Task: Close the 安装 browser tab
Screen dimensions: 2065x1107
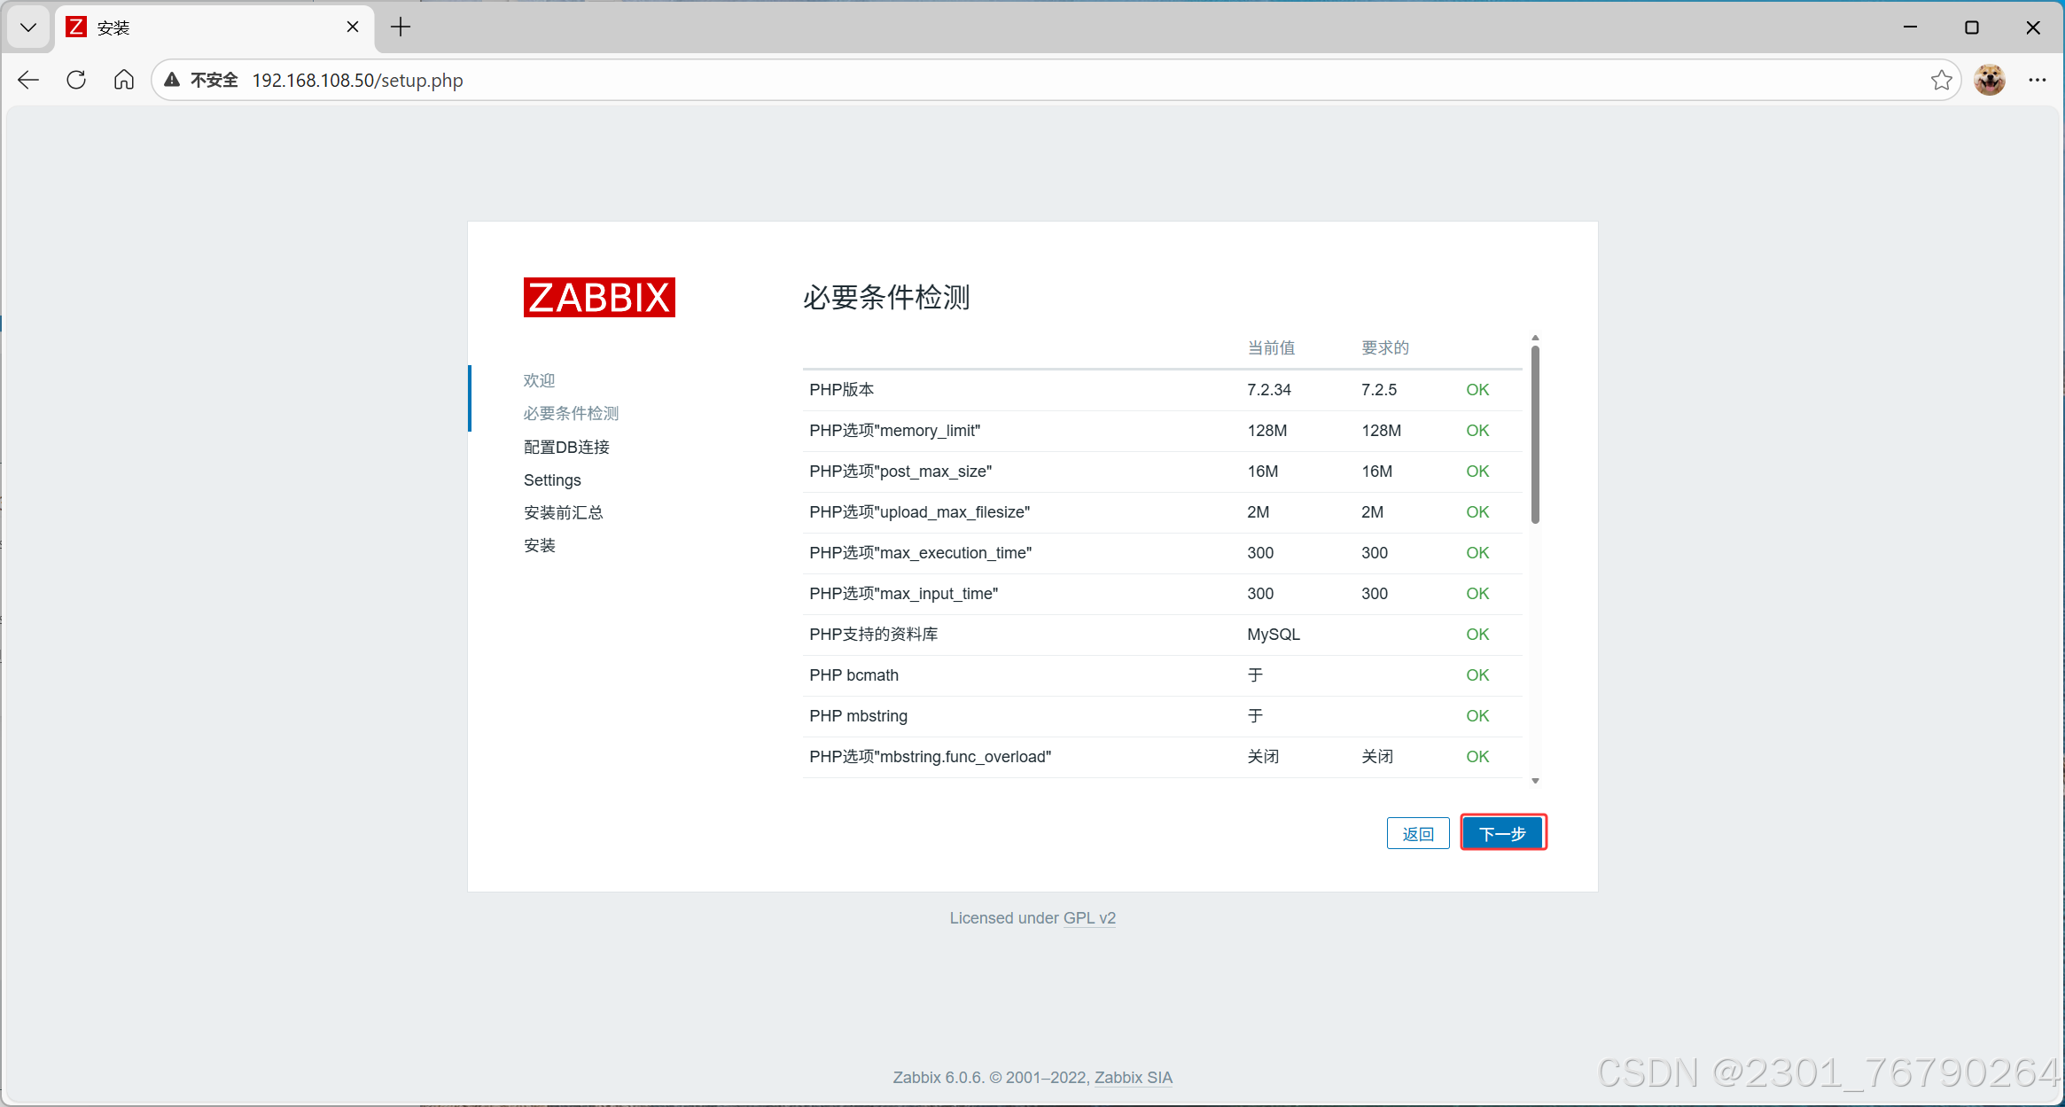Action: (x=353, y=27)
